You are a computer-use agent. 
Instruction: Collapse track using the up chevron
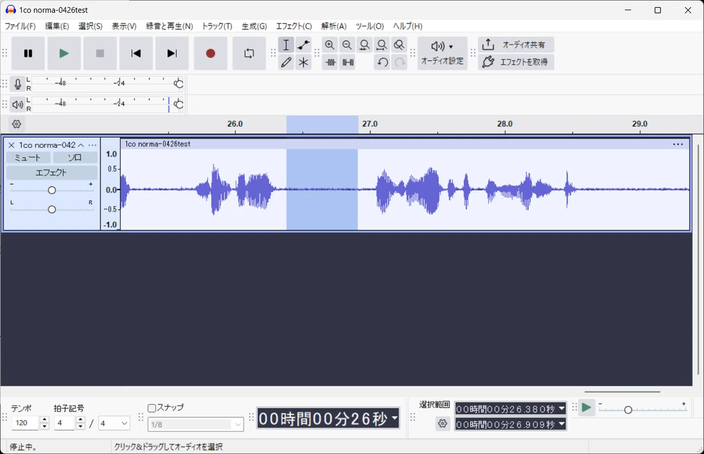click(81, 145)
